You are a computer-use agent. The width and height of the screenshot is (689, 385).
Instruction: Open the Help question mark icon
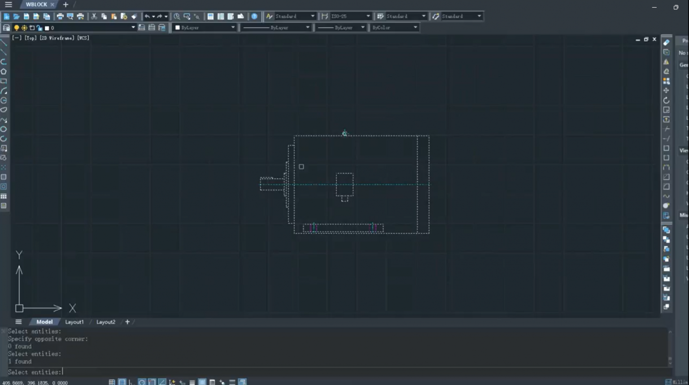254,17
